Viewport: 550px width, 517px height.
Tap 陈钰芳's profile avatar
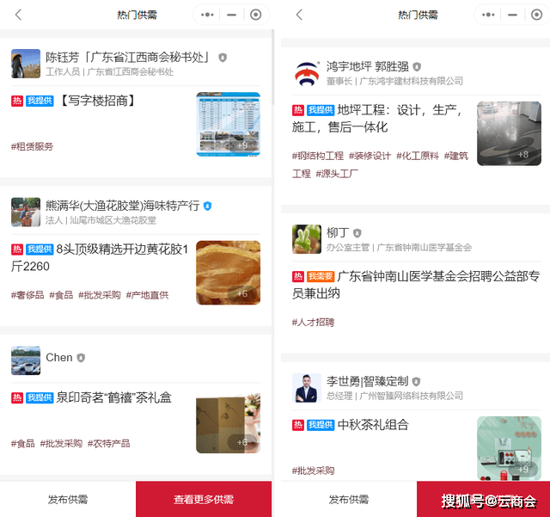(x=25, y=64)
